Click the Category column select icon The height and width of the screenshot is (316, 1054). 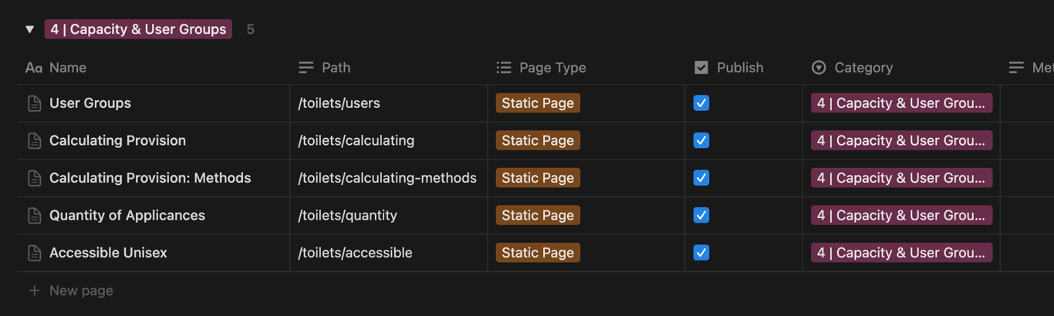[819, 68]
